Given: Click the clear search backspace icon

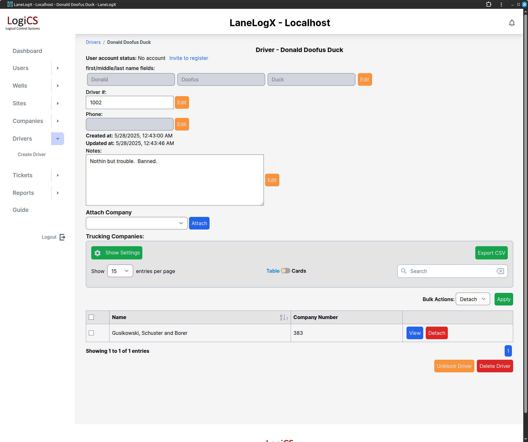Looking at the screenshot, I should (500, 271).
